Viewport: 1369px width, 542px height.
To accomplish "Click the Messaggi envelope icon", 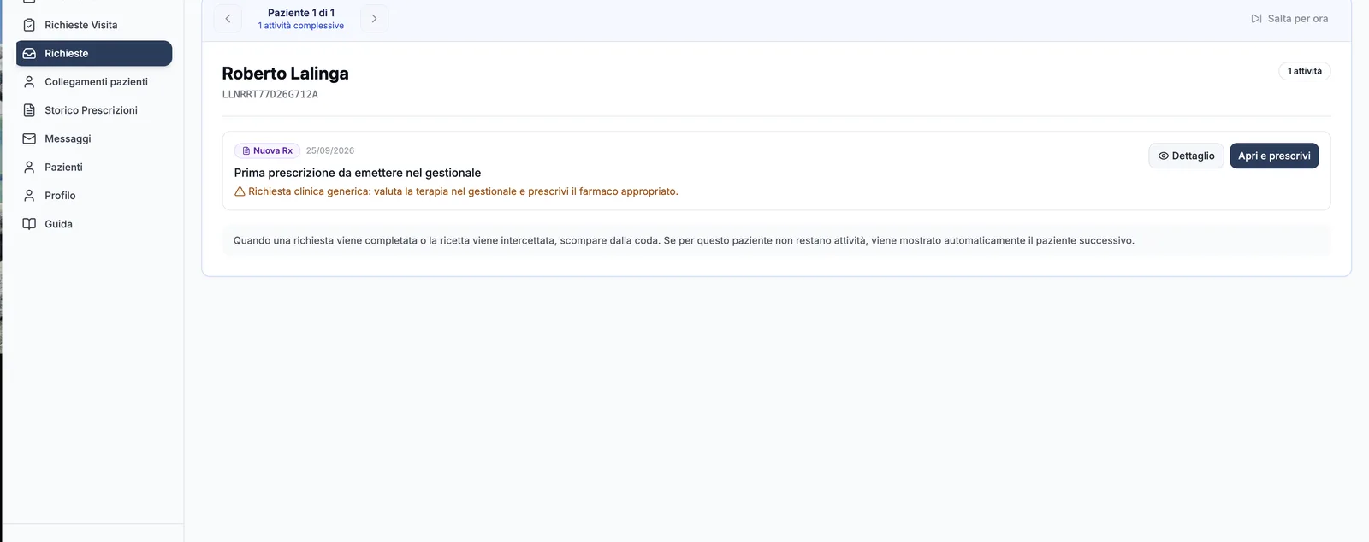I will pos(29,138).
